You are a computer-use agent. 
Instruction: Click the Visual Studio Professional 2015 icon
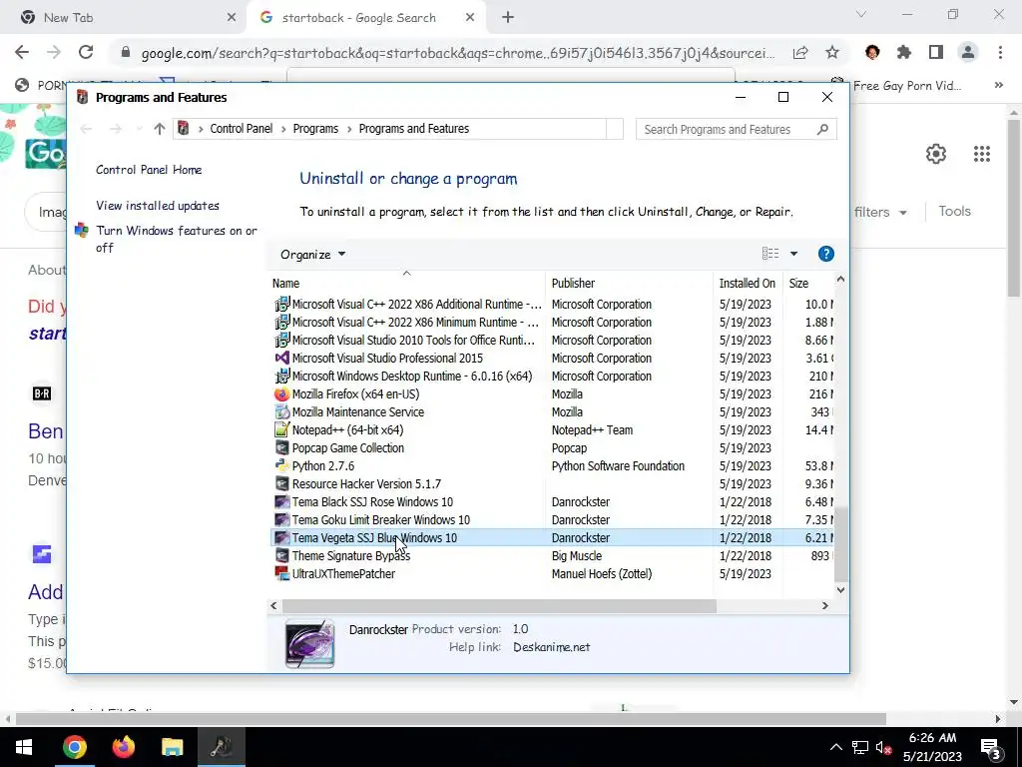(281, 359)
